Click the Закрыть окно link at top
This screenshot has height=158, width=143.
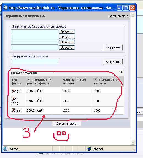118,16
